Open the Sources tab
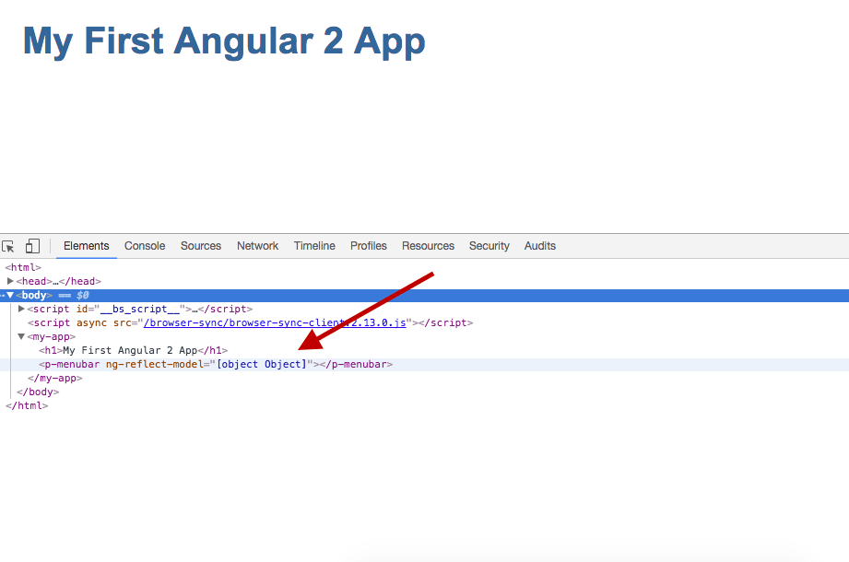 click(x=201, y=246)
